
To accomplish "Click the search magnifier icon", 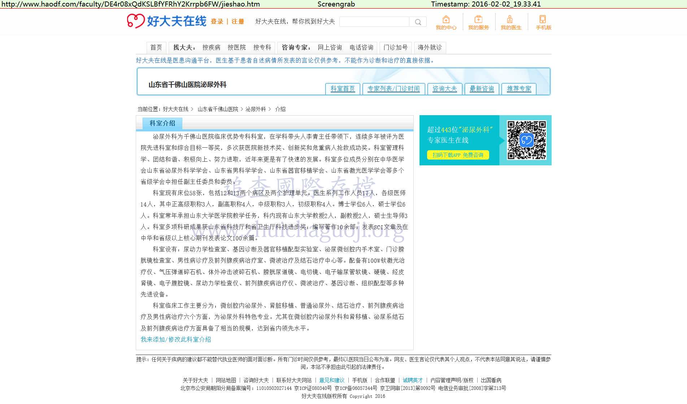I will coord(418,22).
